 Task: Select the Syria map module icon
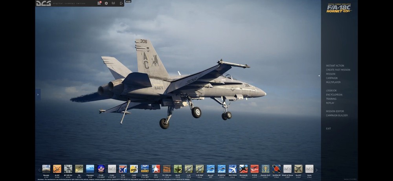[x=309, y=169]
